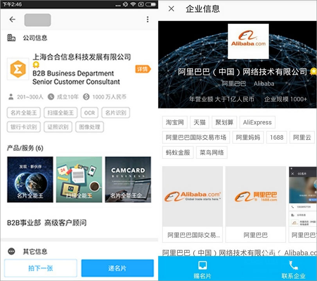The image size is (317, 281).
Task: Click the Senior Customer Consultant text
Action: pyautogui.click(x=76, y=82)
